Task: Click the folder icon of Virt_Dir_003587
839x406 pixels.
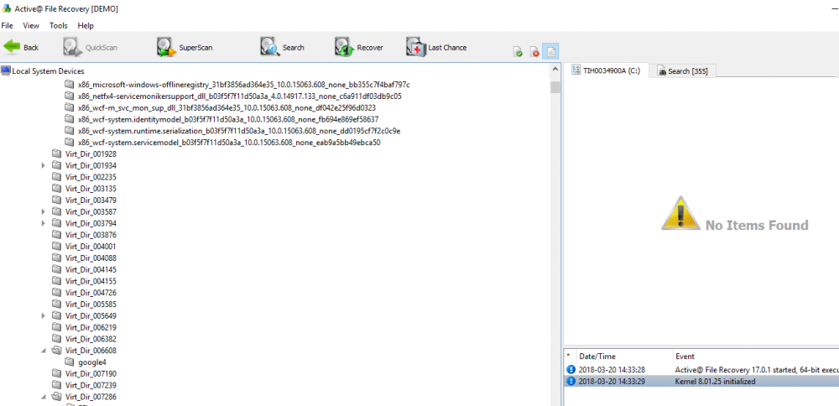Action: [57, 212]
